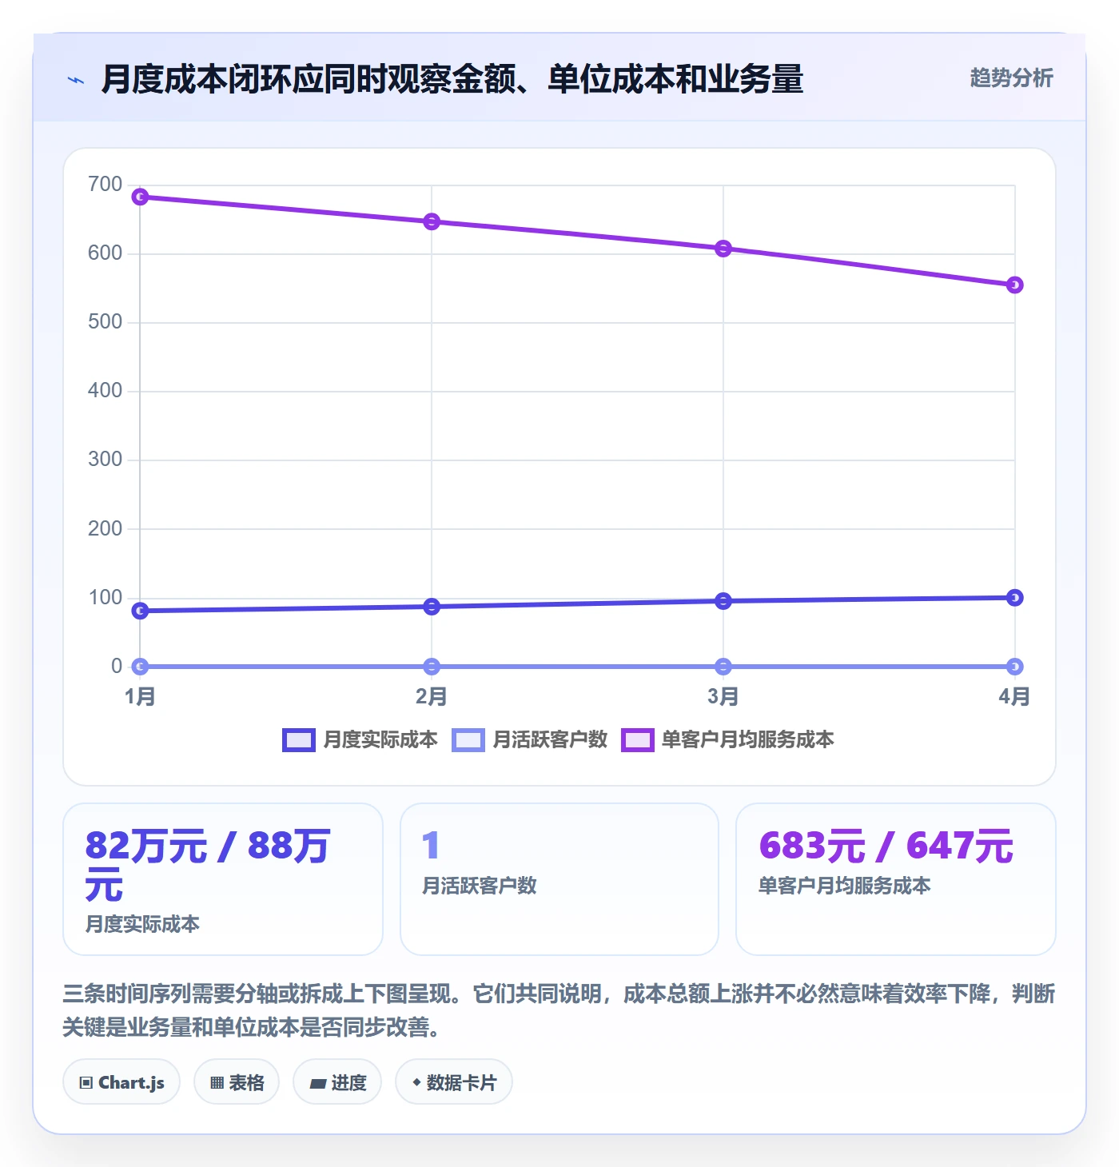
Task: Click the 700 y-axis tick label
Action: pyautogui.click(x=106, y=185)
